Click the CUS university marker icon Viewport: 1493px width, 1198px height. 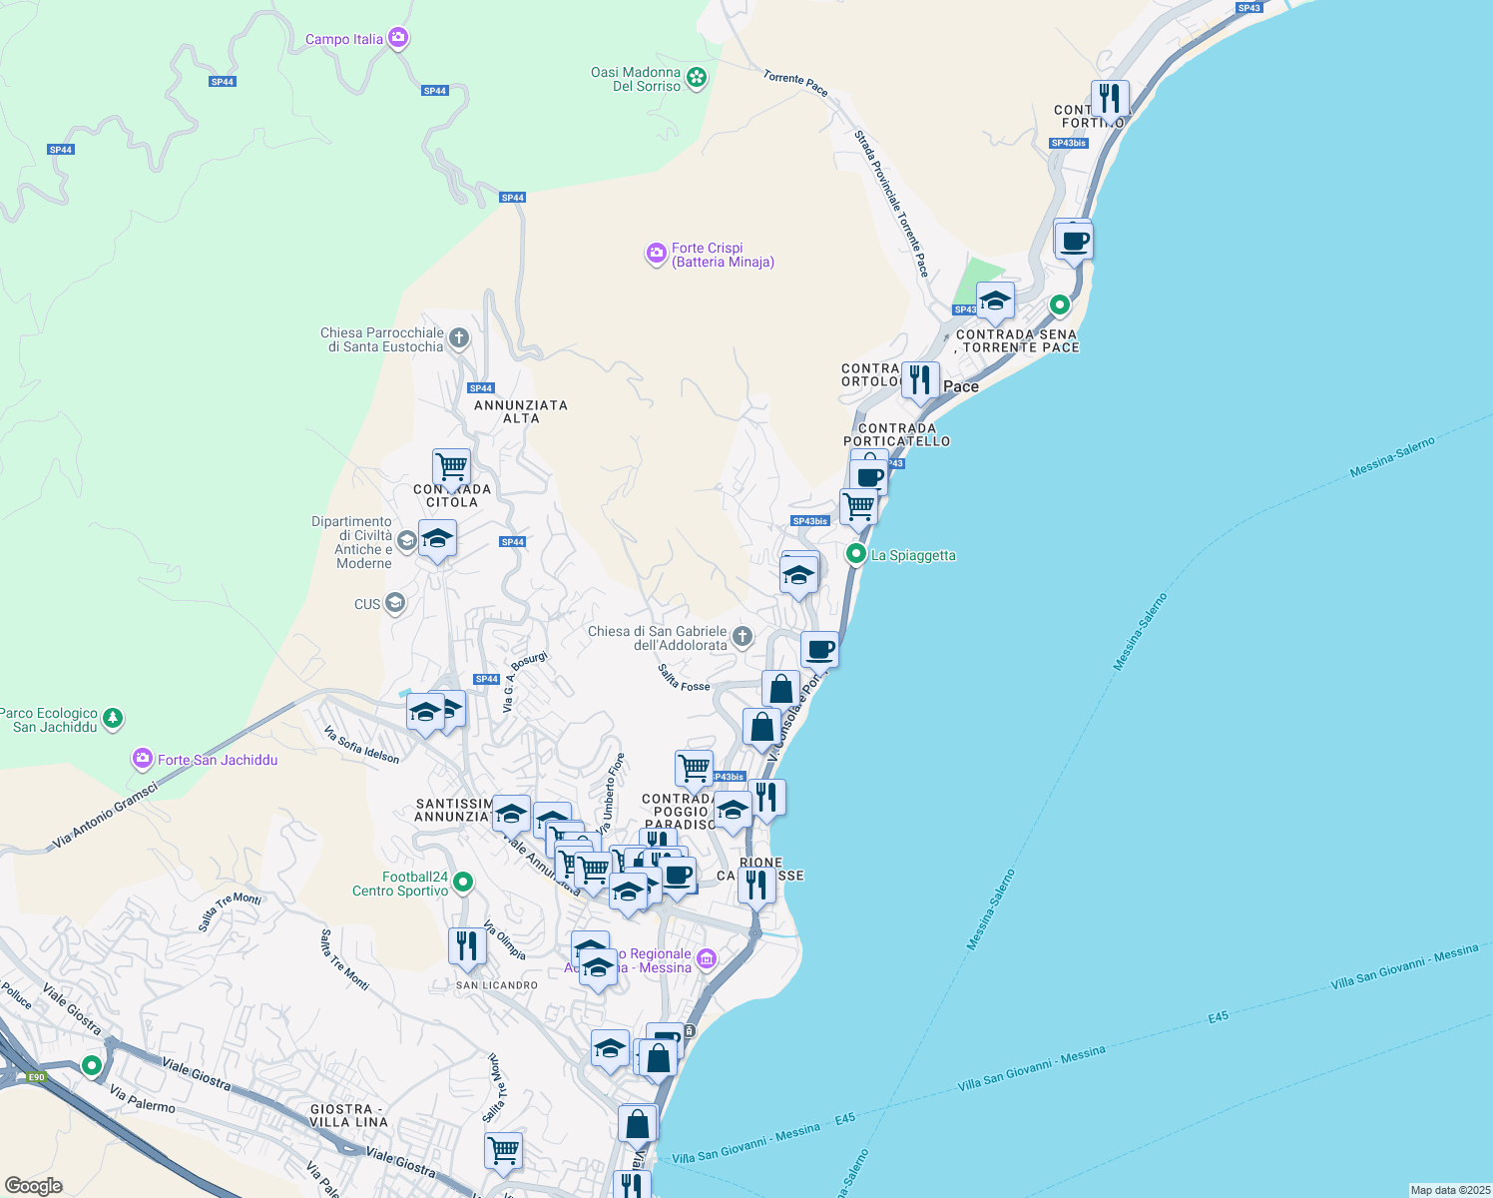[x=395, y=603]
